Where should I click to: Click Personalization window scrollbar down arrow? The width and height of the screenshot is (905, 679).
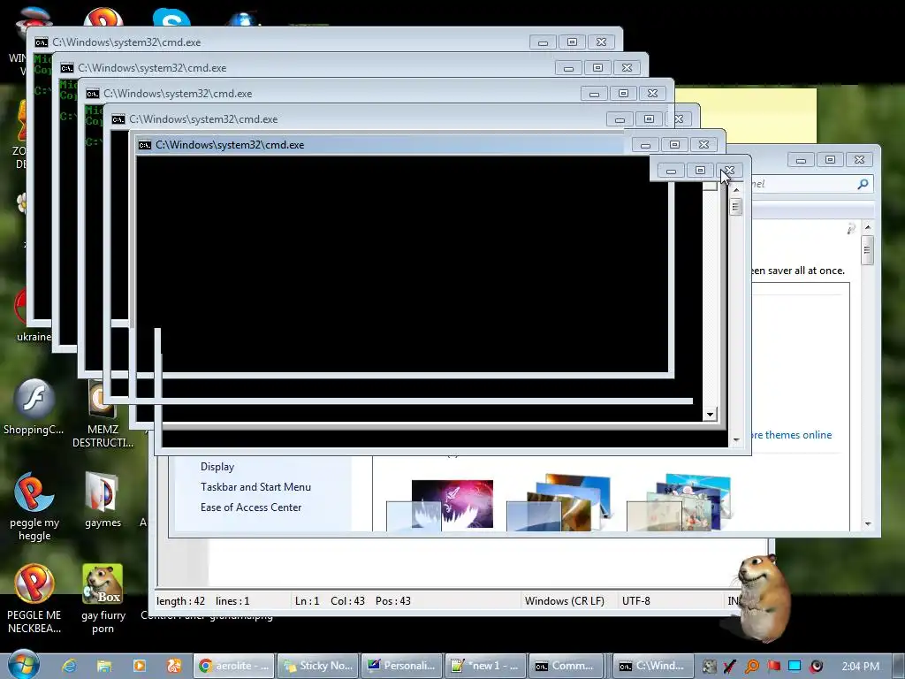pos(868,524)
